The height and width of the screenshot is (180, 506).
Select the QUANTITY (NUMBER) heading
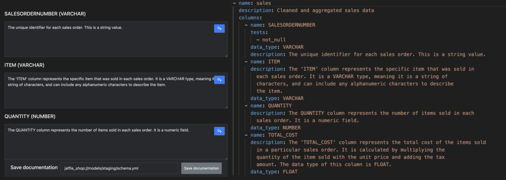click(x=30, y=116)
